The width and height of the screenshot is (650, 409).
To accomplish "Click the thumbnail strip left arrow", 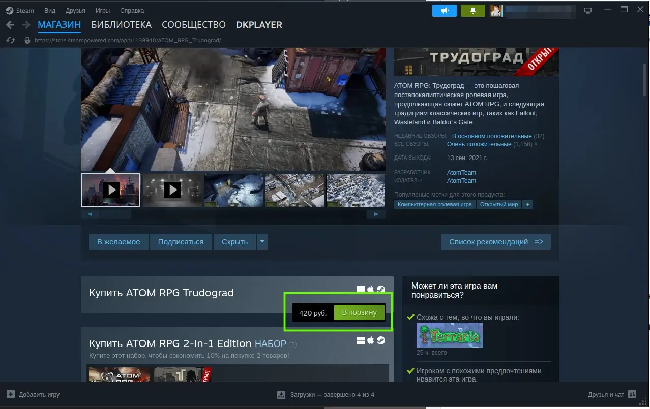I will pos(90,214).
